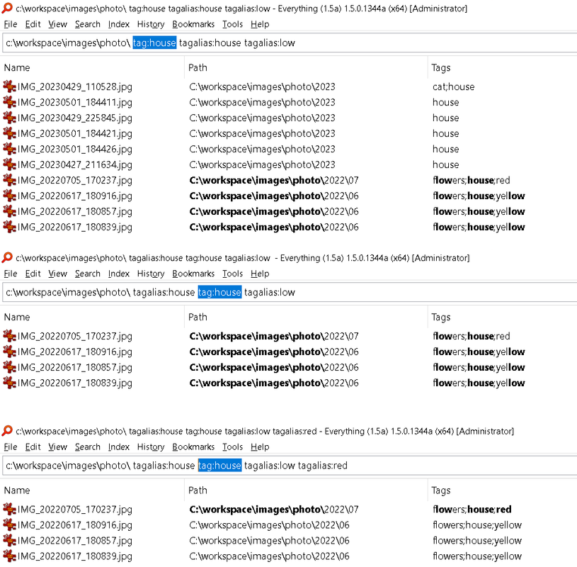Middle window: click IMG_20220617_180839.jpg file icon
The height and width of the screenshot is (567, 577).
9,383
